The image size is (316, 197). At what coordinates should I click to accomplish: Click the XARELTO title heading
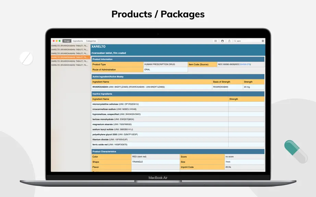98,47
